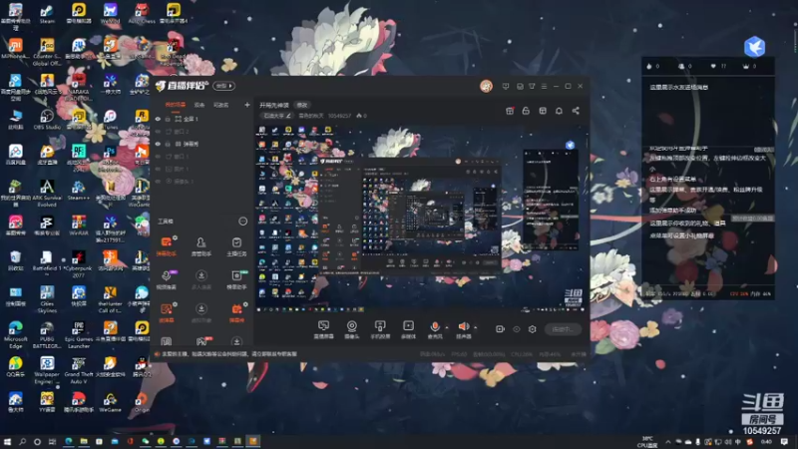The height and width of the screenshot is (449, 798).
Task: Click the record video icon beside settings
Action: coord(500,329)
